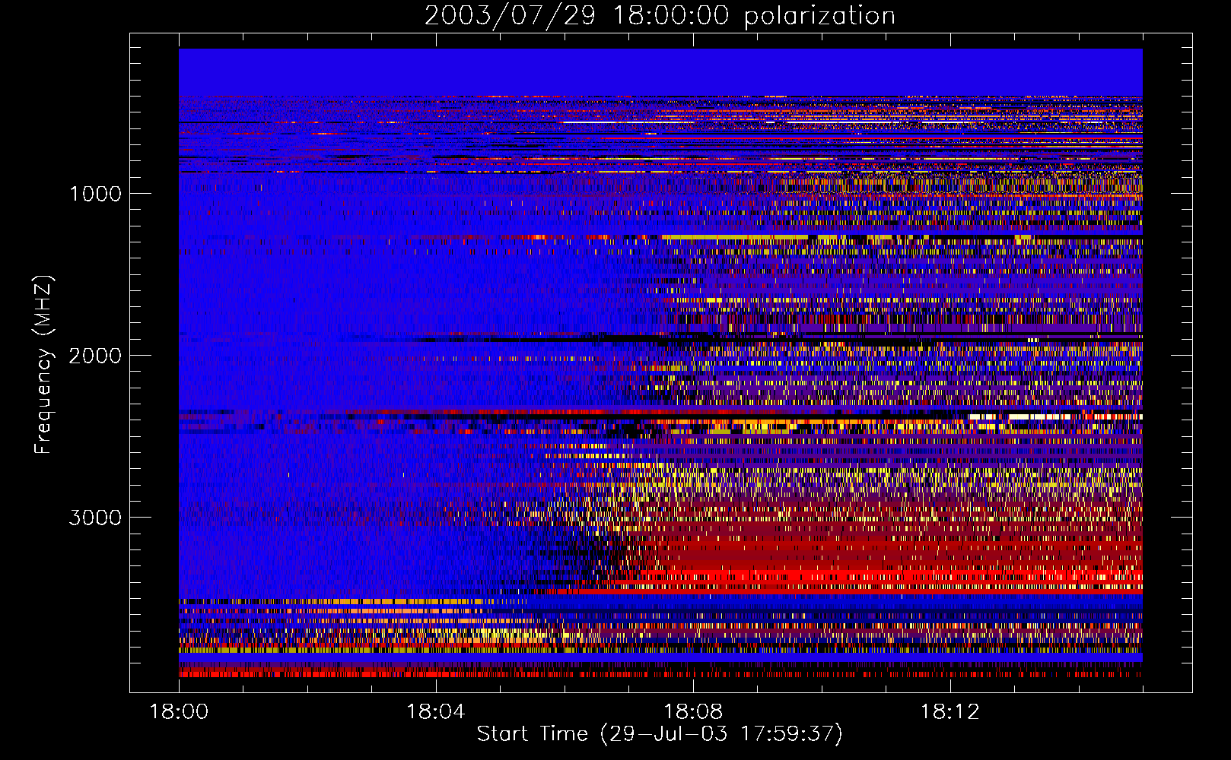
Task: Click the plot title "2003/07/29 18:00:00 polarization"
Action: click(x=660, y=16)
